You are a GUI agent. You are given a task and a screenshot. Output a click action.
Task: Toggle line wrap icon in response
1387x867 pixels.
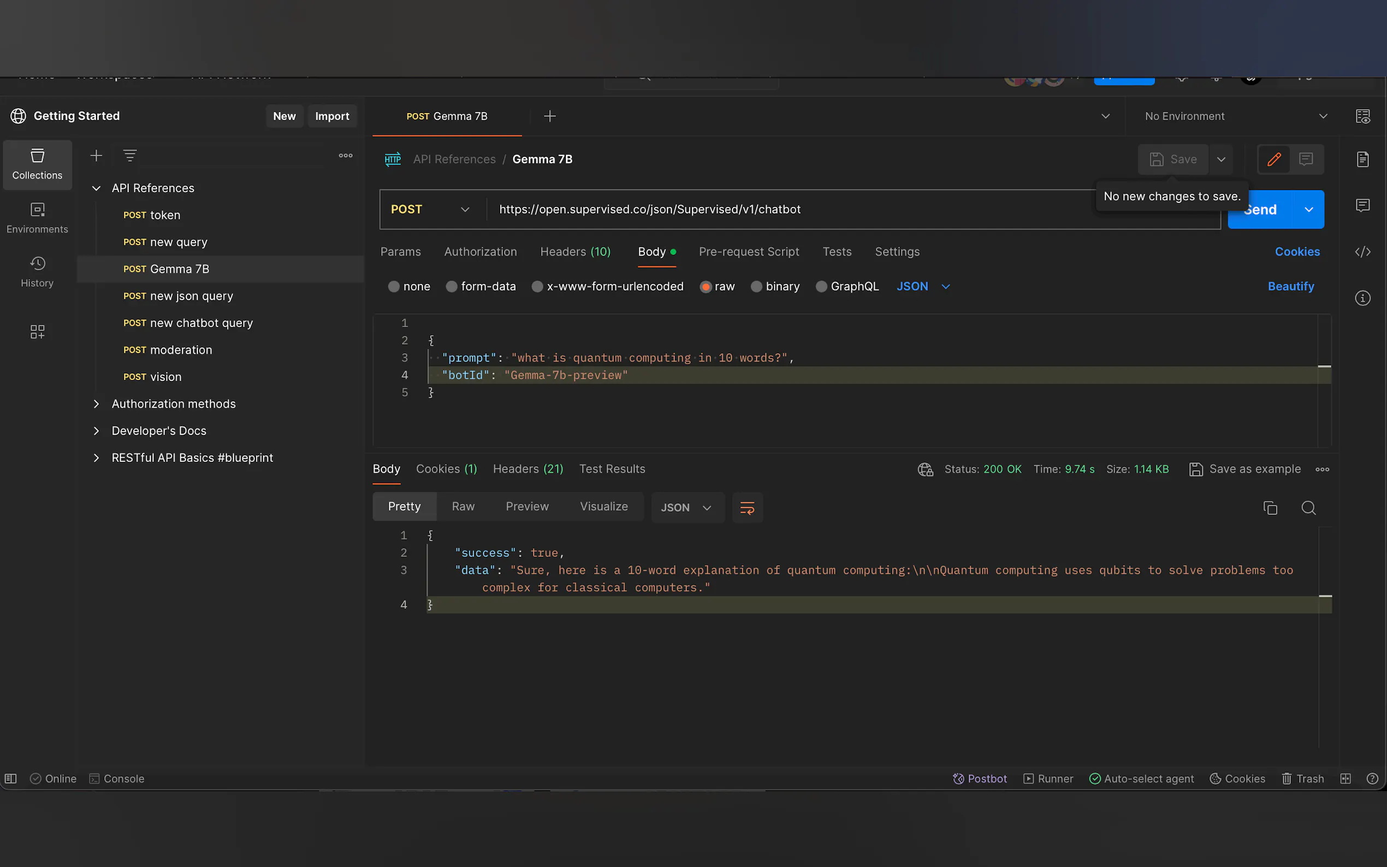[x=746, y=507]
